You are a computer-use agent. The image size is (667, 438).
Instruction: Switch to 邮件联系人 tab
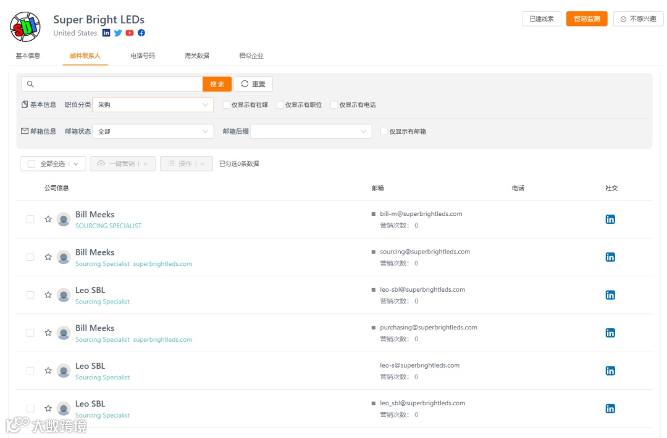(x=85, y=56)
